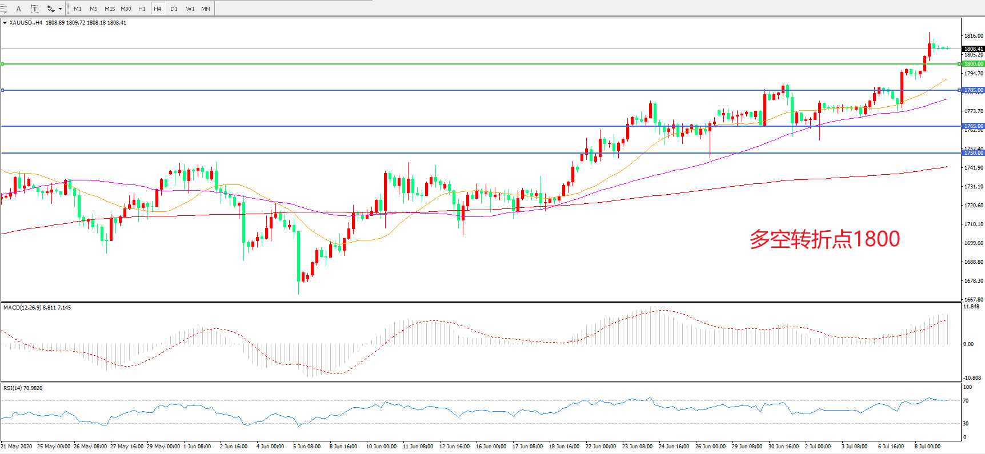Change chart to D1 timeframe
985x454 pixels.
(x=174, y=9)
